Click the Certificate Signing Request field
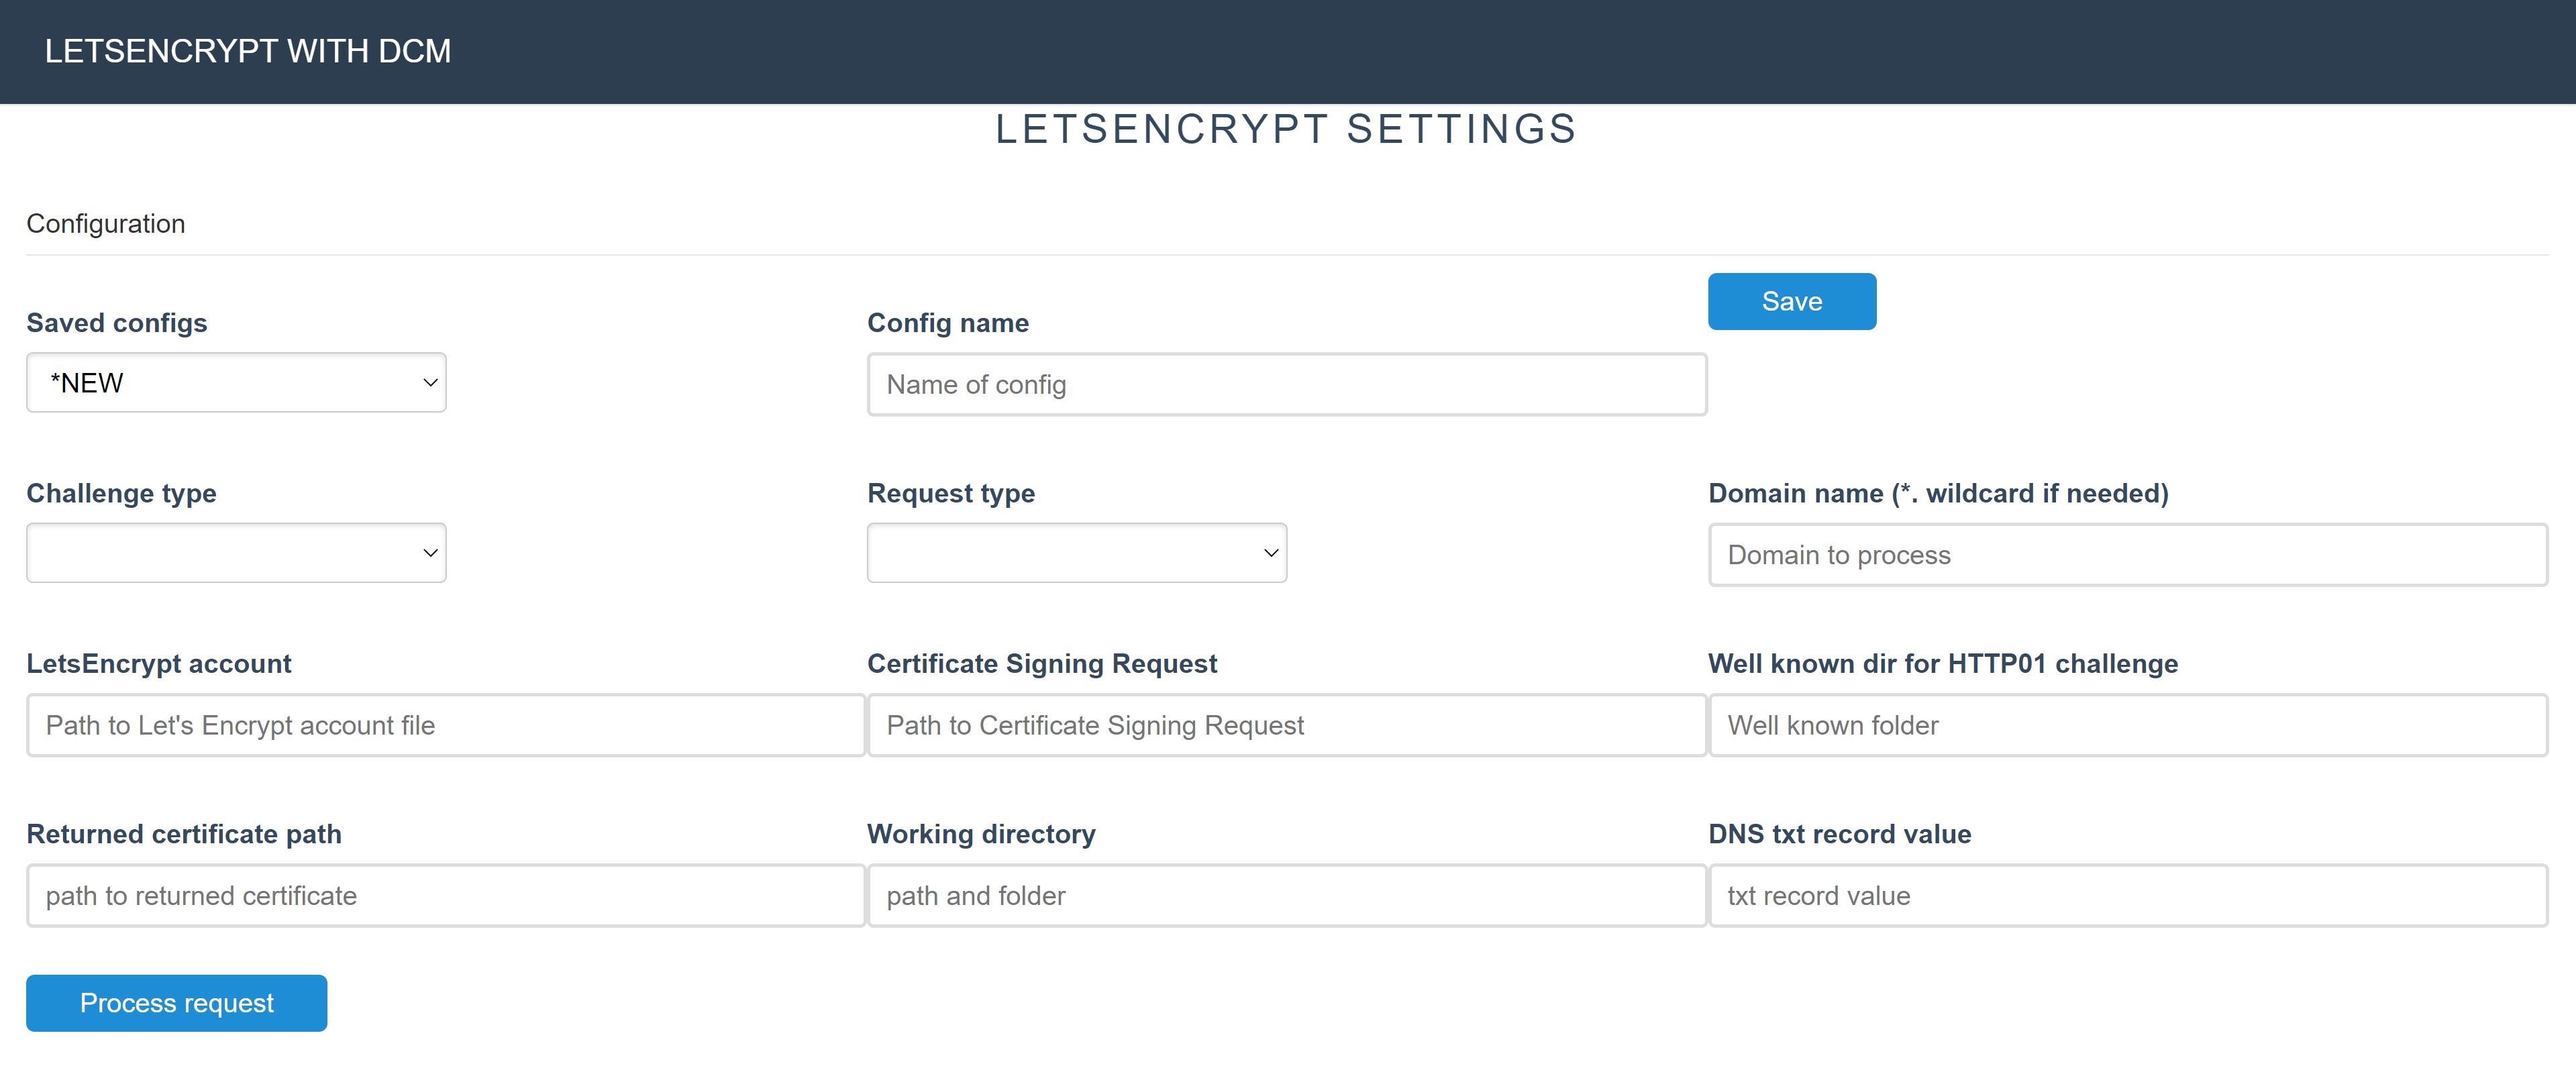The width and height of the screenshot is (2576, 1068). pyautogui.click(x=1286, y=725)
